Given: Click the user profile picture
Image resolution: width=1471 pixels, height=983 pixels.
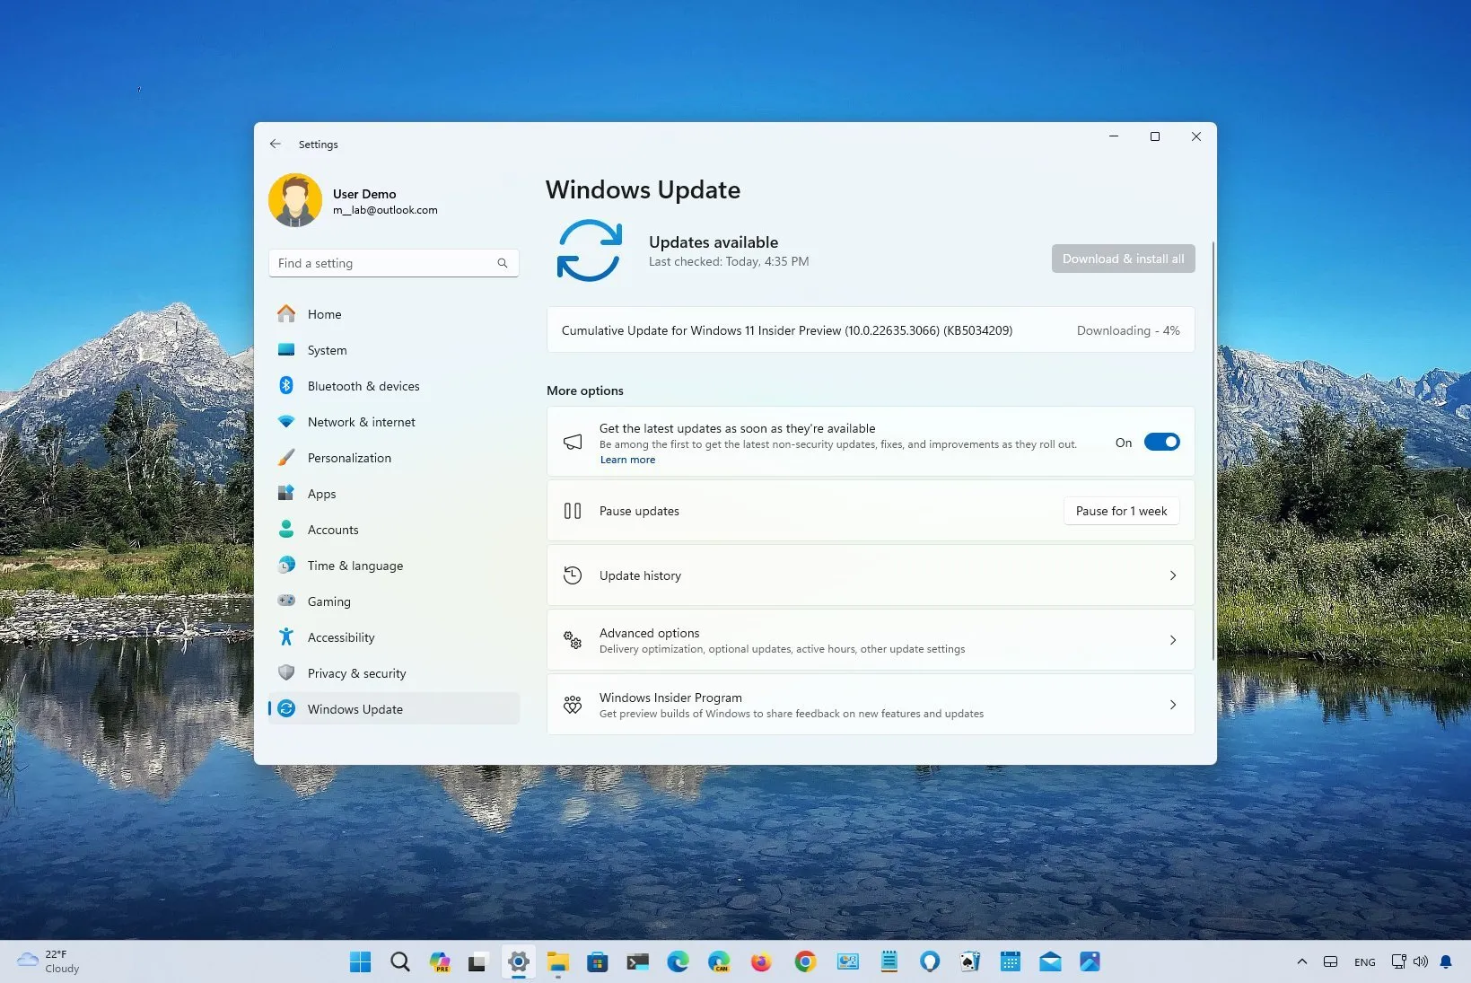Looking at the screenshot, I should [295, 199].
